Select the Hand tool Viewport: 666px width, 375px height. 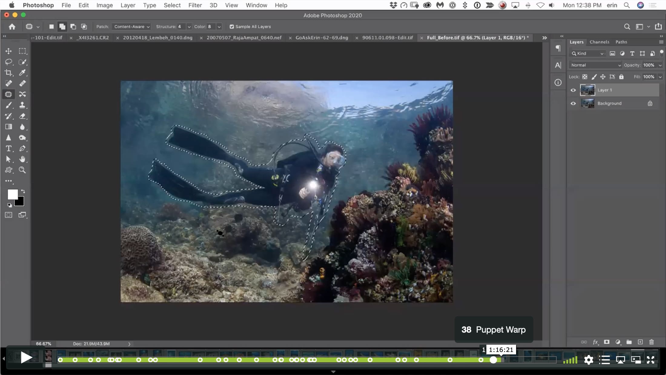click(22, 159)
